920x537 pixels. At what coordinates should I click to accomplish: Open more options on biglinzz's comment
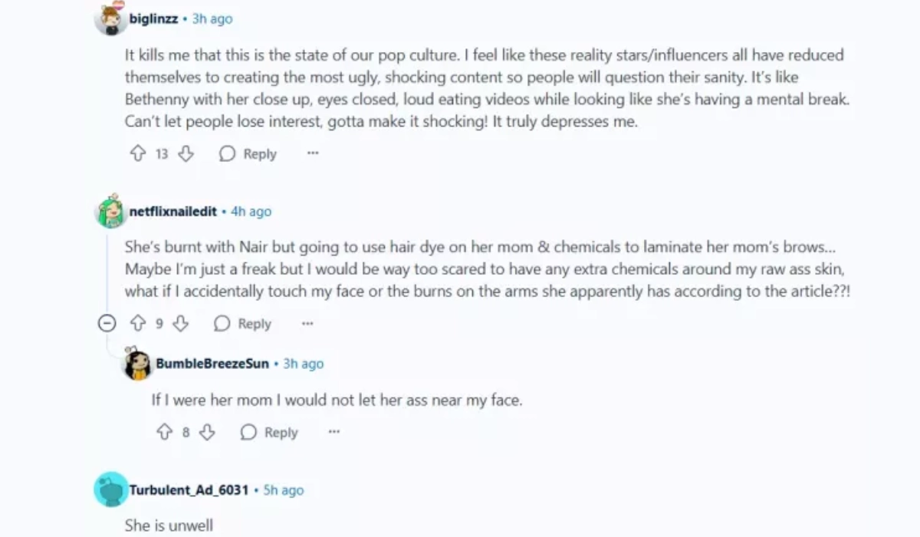tap(313, 153)
